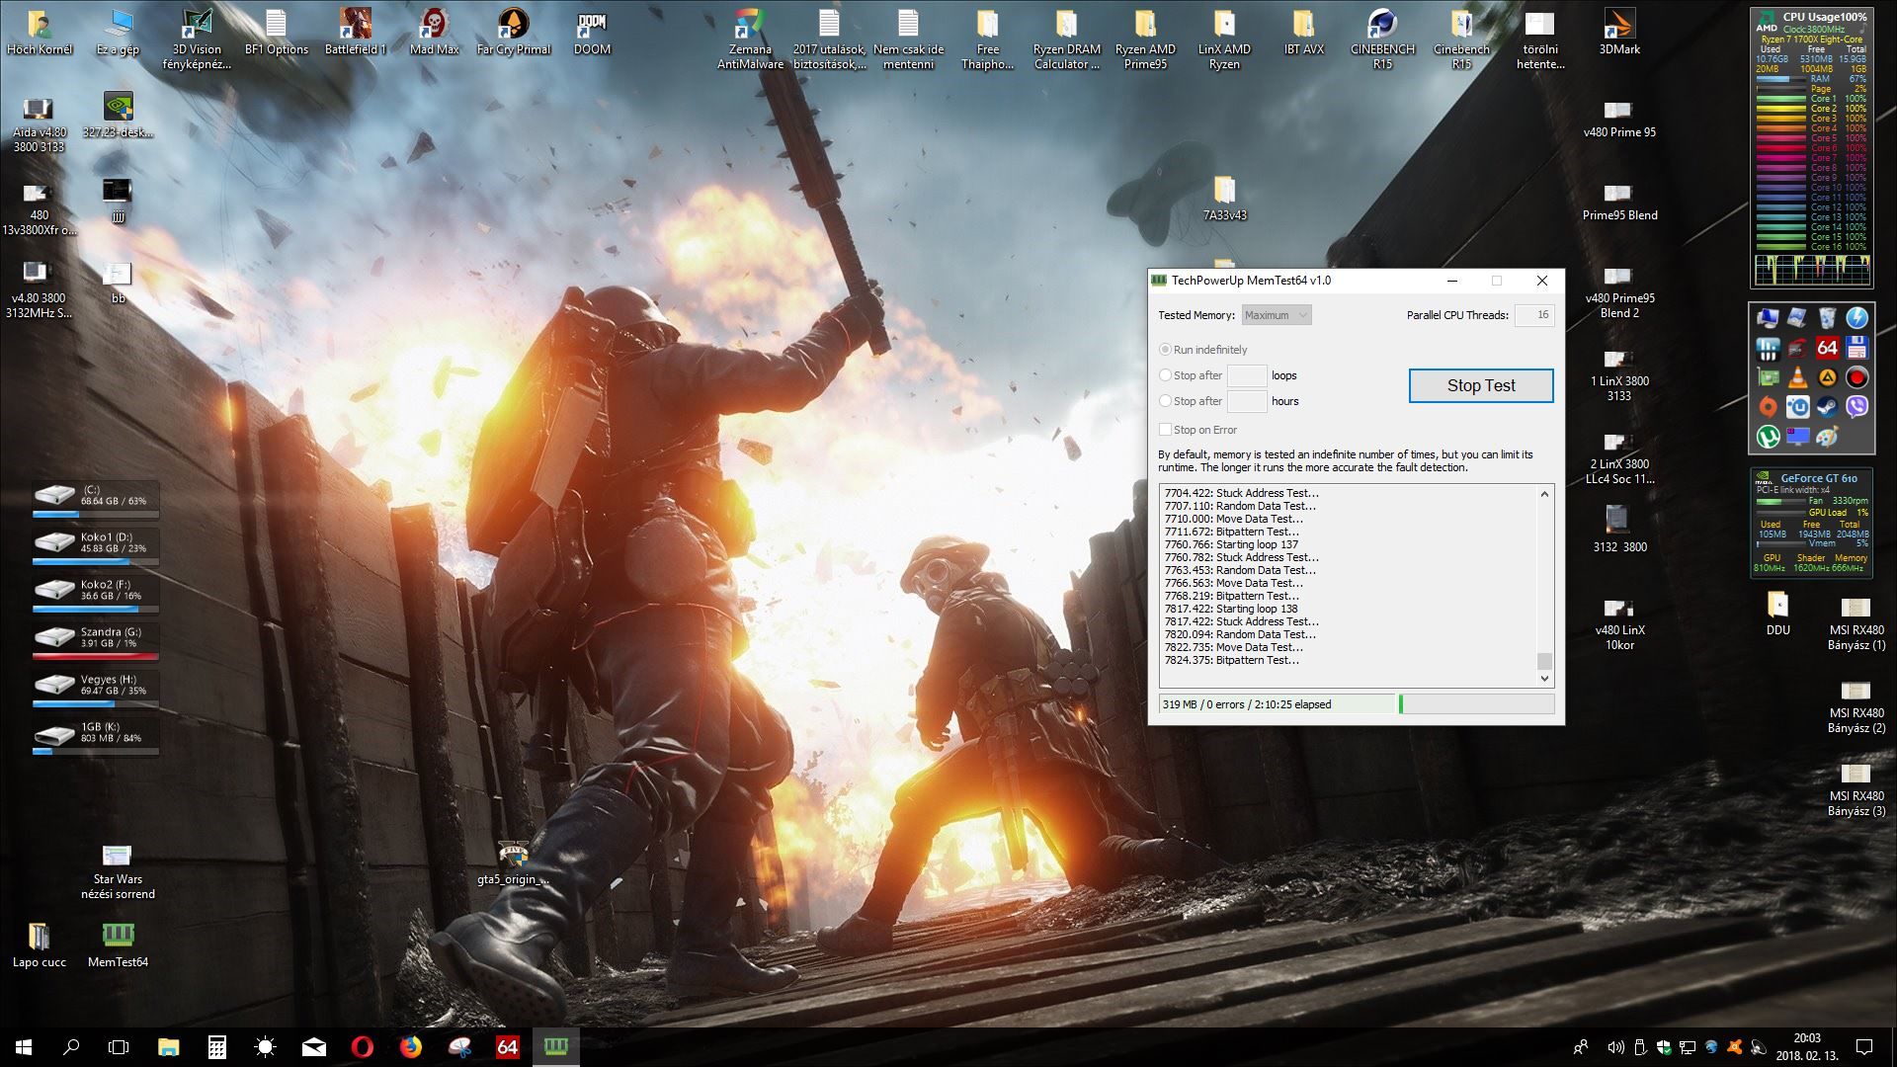Open the Snipping Tool from the taskbar
1897x1067 pixels.
click(458, 1047)
